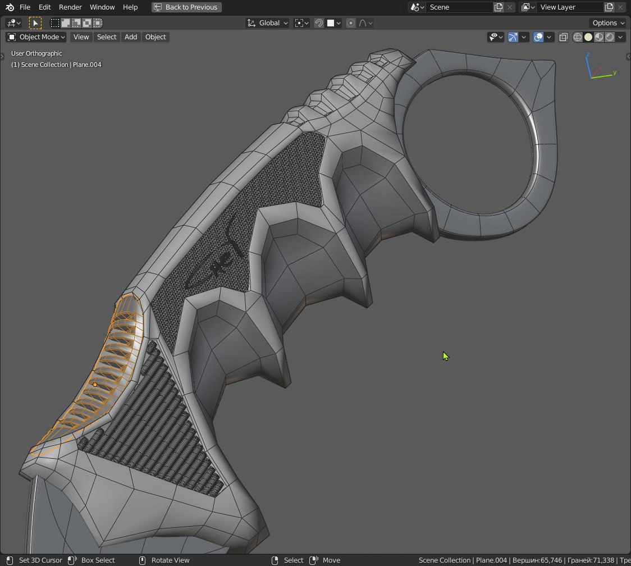Click the scene browse icon

417,7
